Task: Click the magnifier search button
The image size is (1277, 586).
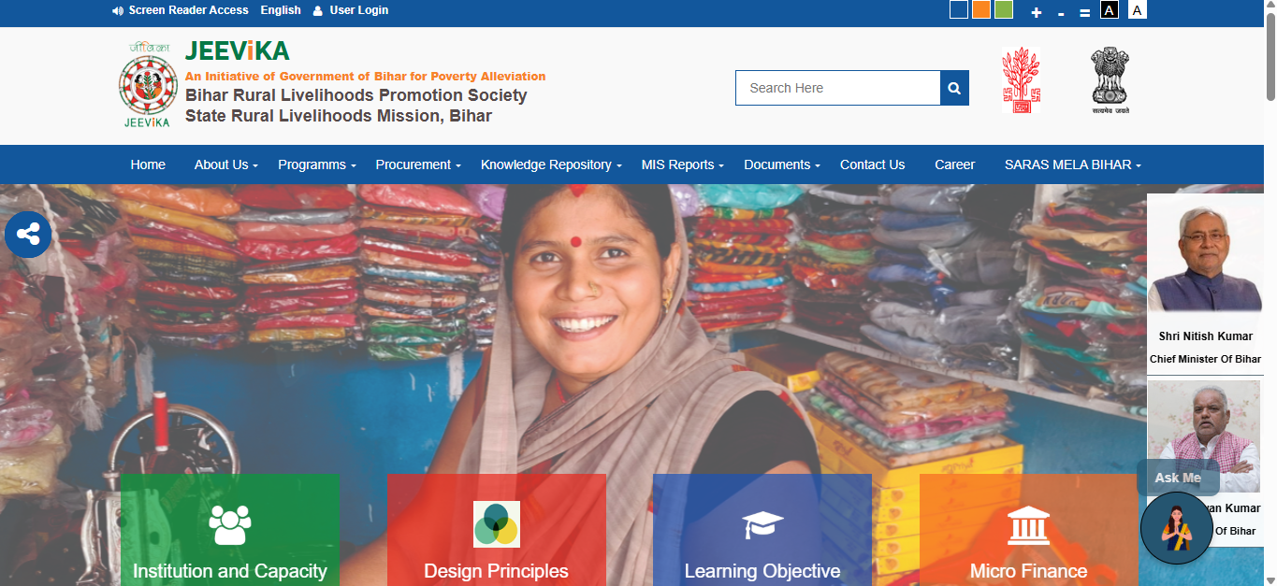Action: (954, 88)
